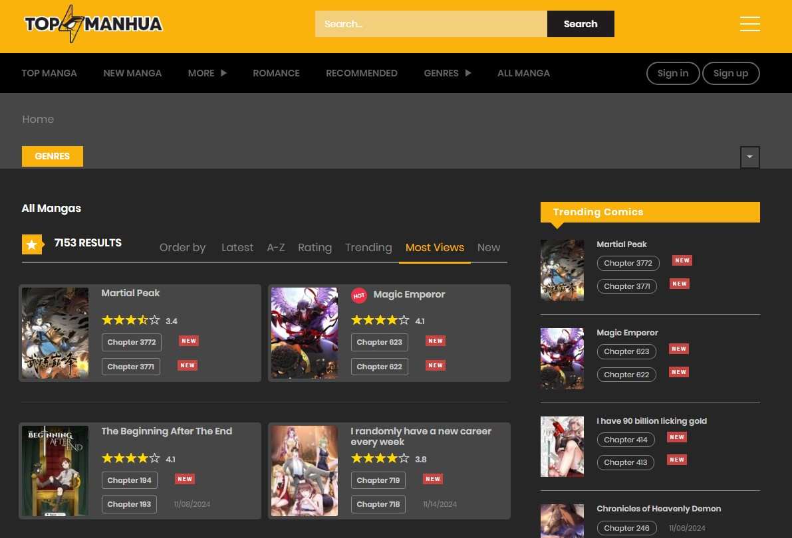Click the star rating of Martial Peak
The height and width of the screenshot is (538, 792).
131,320
